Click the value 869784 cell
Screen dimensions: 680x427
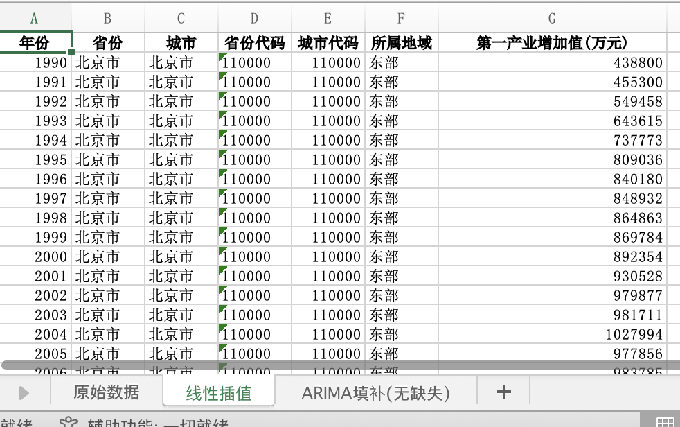(x=552, y=237)
